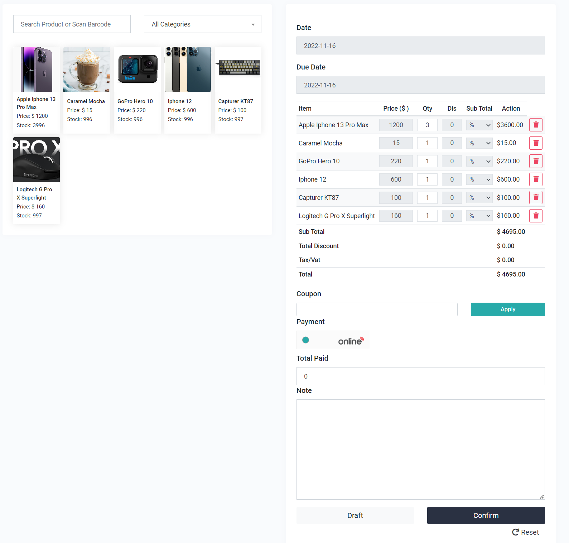This screenshot has width=569, height=543.
Task: Click the Reset icon link
Action: pyautogui.click(x=525, y=532)
